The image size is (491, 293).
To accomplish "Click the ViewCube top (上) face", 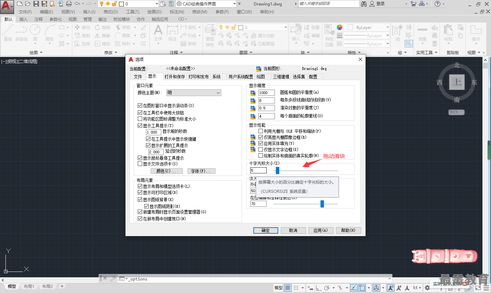I will click(x=457, y=82).
